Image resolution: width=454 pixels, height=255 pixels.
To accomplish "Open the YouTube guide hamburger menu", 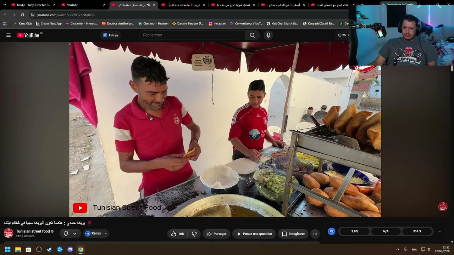I will [x=9, y=35].
